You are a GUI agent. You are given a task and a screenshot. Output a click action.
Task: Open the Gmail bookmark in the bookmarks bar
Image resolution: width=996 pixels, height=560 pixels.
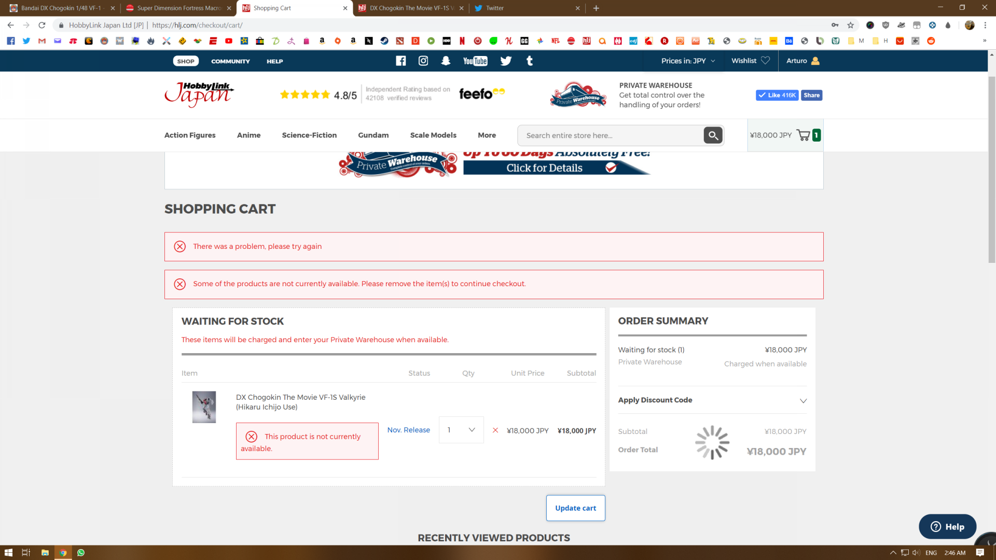tap(42, 41)
